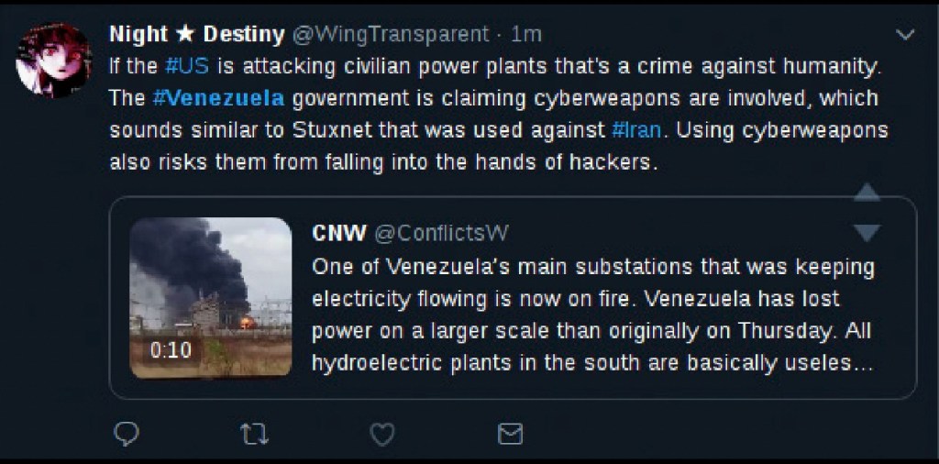Open the #Venezuela hashtag
939x464 pixels.
coord(218,98)
